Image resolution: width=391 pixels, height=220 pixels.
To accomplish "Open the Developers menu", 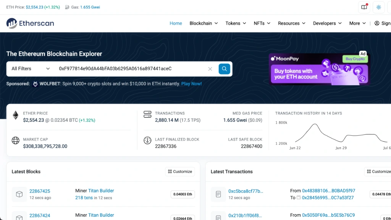I will 327,23.
